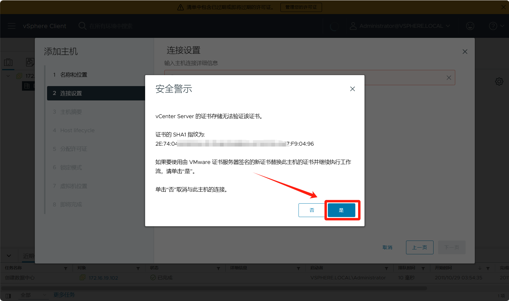Image resolution: width=509 pixels, height=301 pixels.
Task: Filter the 任务名称 column
Action: [x=66, y=268]
